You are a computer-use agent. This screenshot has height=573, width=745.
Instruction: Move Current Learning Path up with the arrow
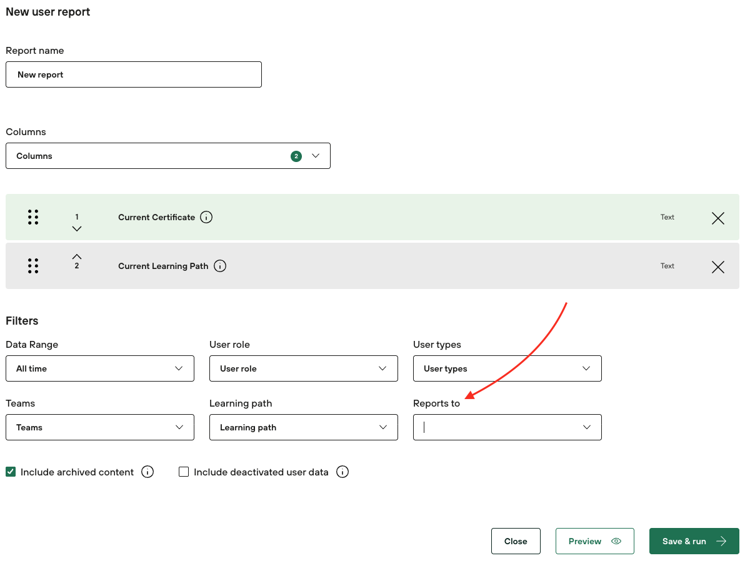pos(77,256)
